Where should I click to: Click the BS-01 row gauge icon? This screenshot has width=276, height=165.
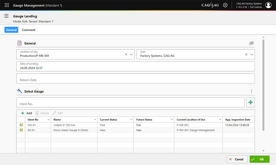(x=21, y=130)
